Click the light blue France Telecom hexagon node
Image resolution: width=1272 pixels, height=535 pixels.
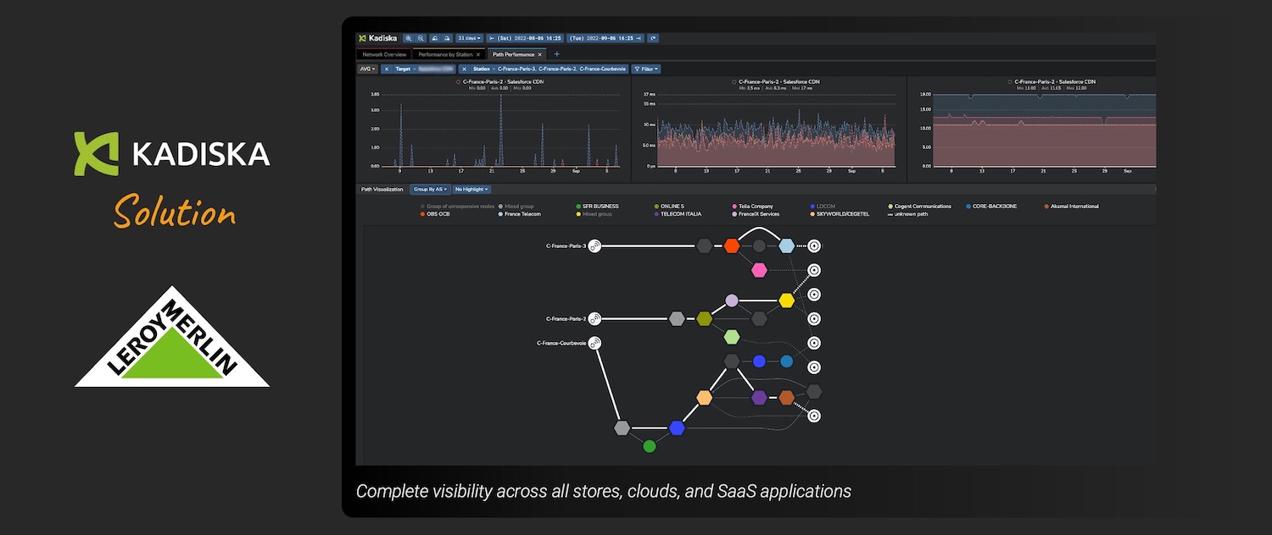786,245
